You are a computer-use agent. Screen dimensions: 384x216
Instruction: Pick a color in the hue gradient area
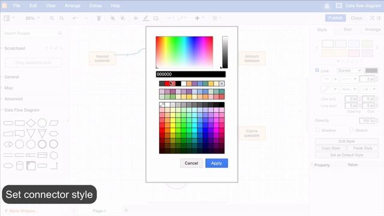coord(184,52)
